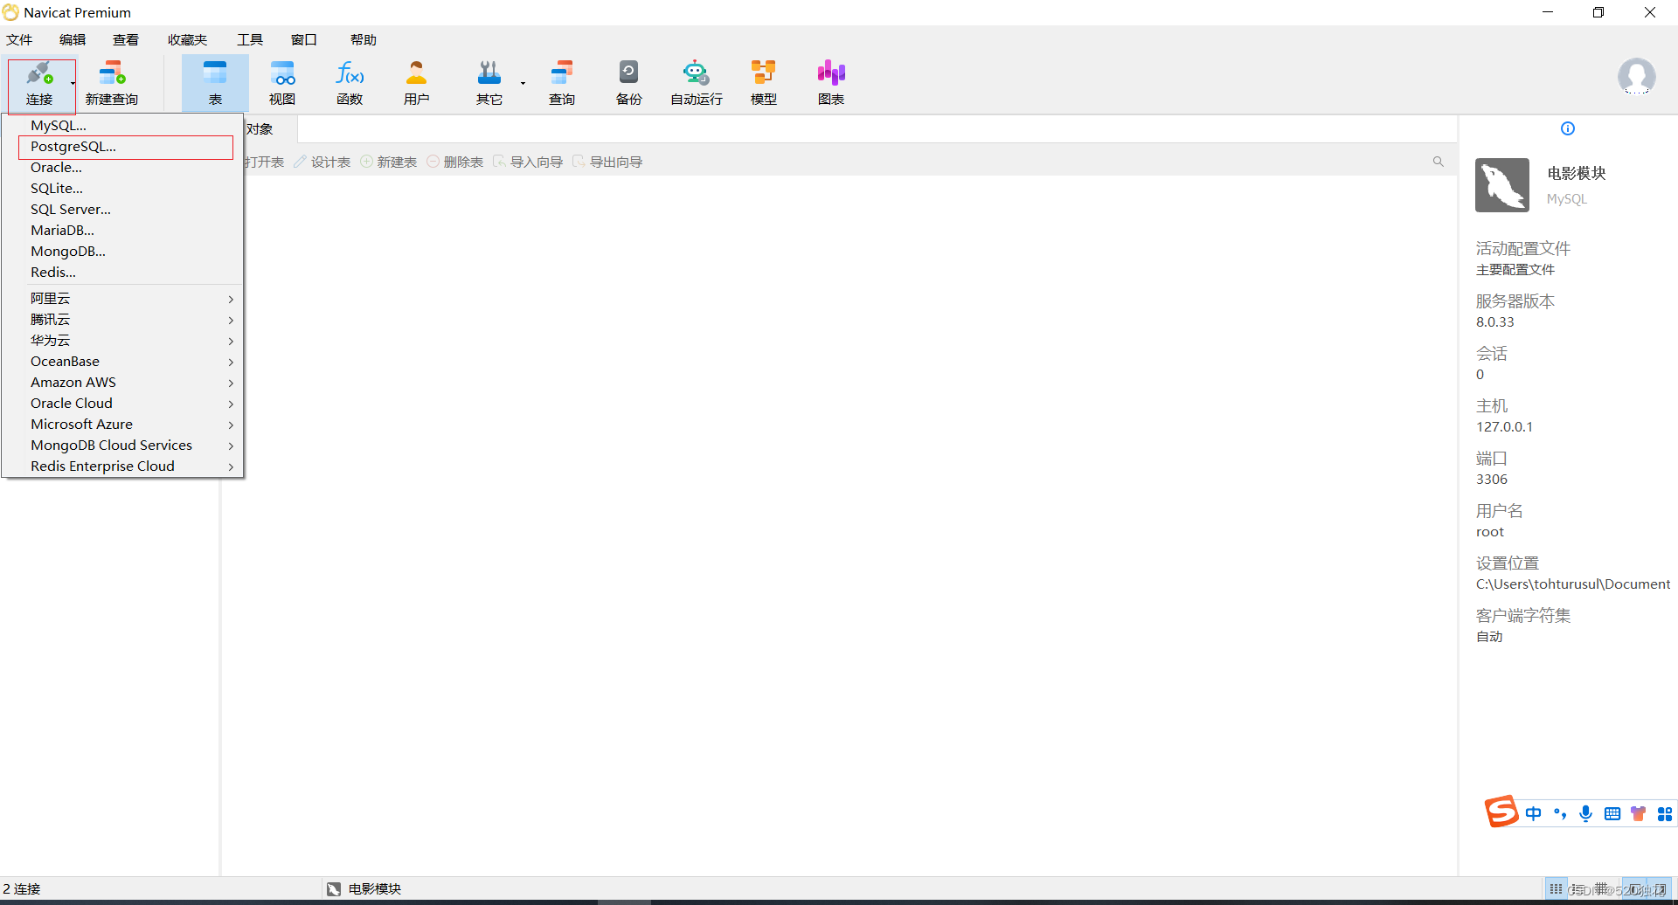Screen dimensions: 1678x905
Task: Click the dropdown arrow beside 其它
Action: tap(523, 84)
